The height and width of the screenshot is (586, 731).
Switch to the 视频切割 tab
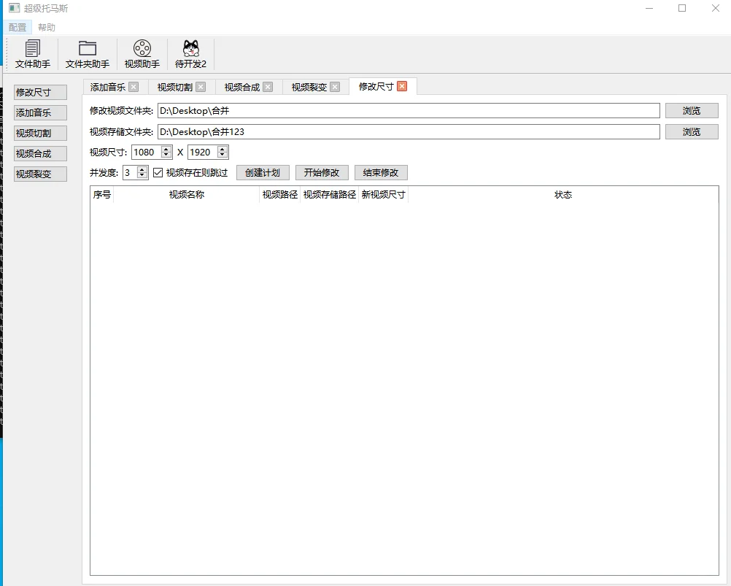click(175, 87)
